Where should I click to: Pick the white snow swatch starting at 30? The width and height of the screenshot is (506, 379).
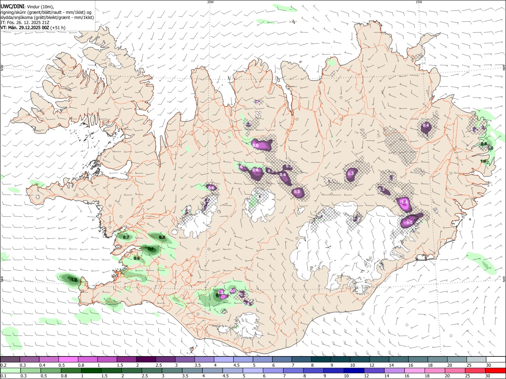pos(496,360)
